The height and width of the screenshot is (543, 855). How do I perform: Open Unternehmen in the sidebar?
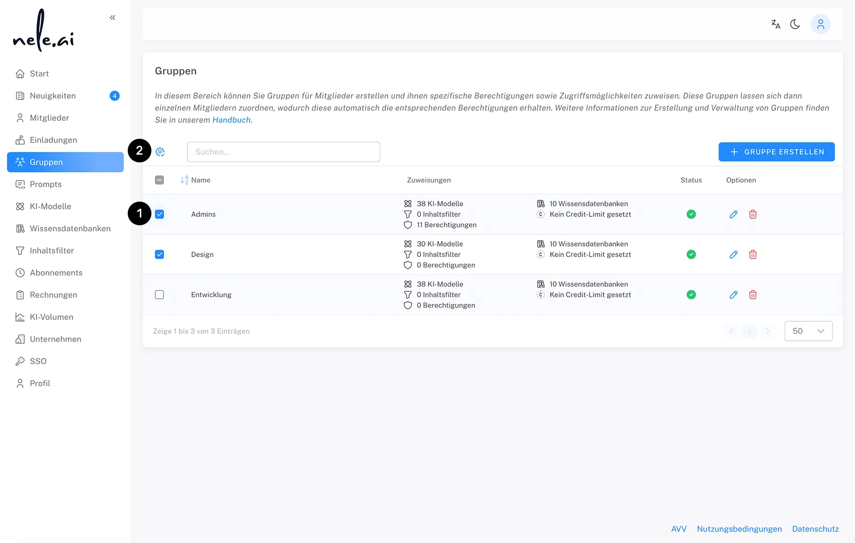coord(65,339)
